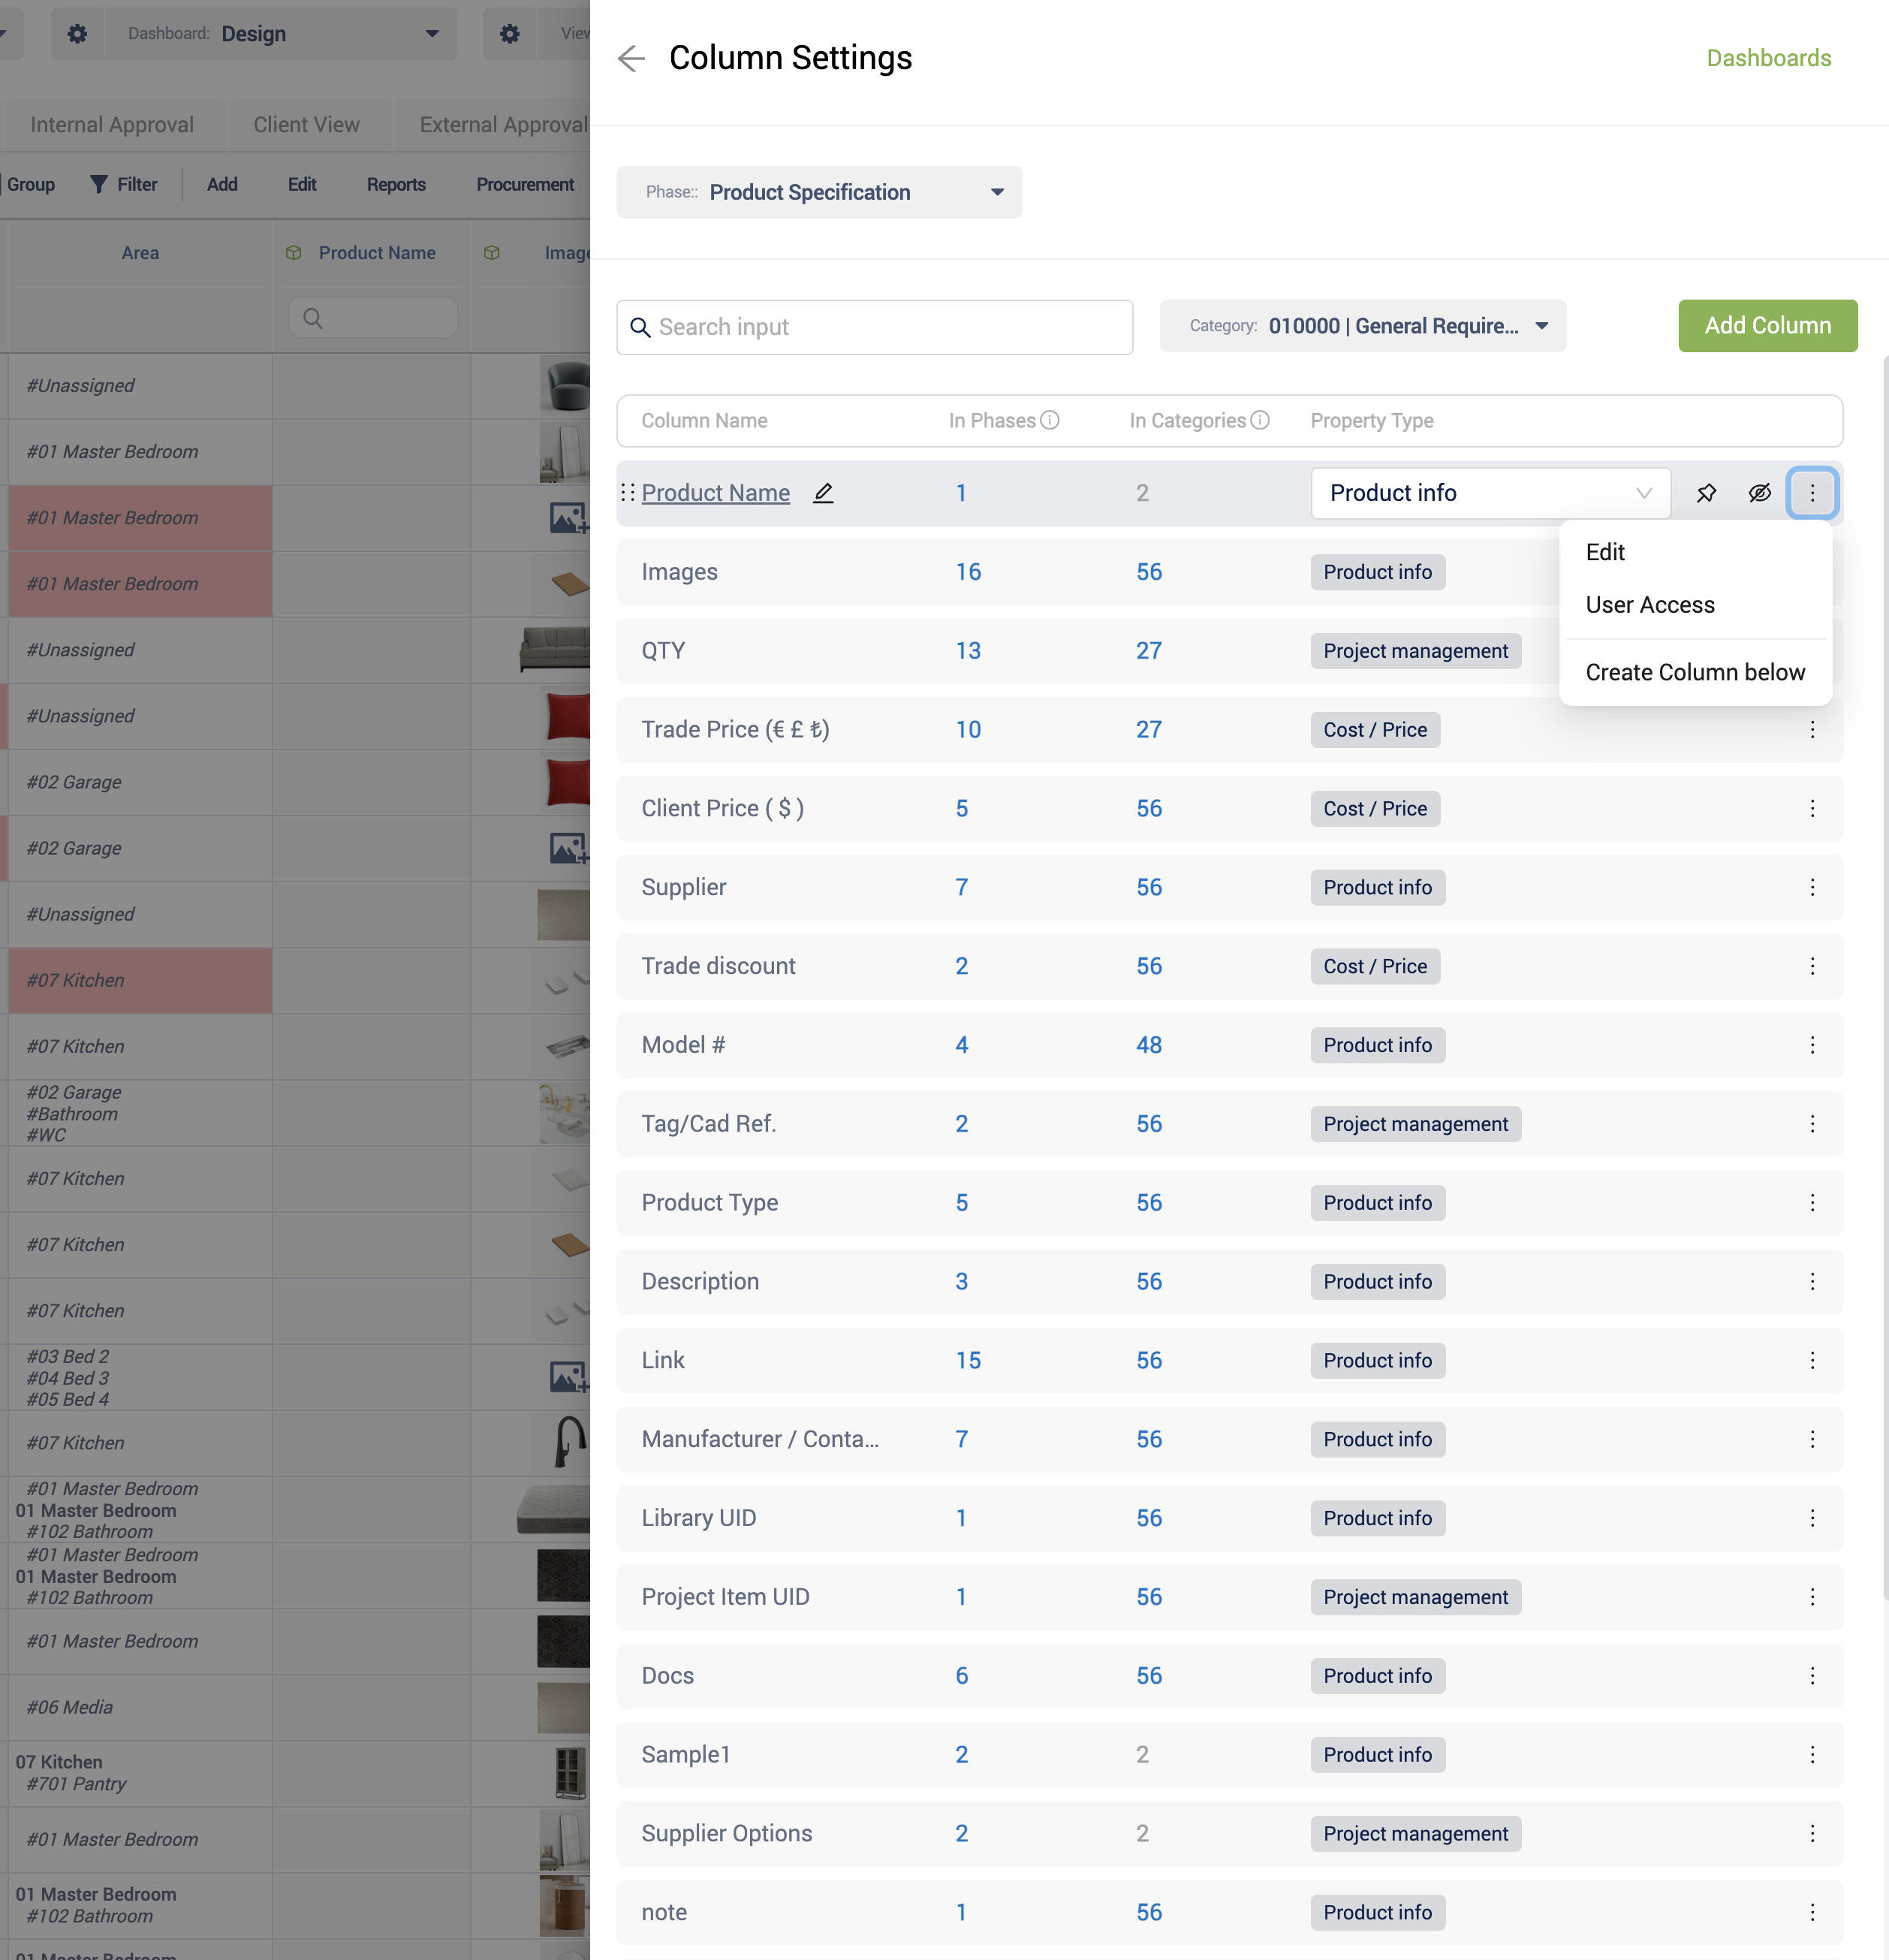This screenshot has width=1889, height=1960.
Task: Click #06 Media area cell
Action: click(x=140, y=1708)
